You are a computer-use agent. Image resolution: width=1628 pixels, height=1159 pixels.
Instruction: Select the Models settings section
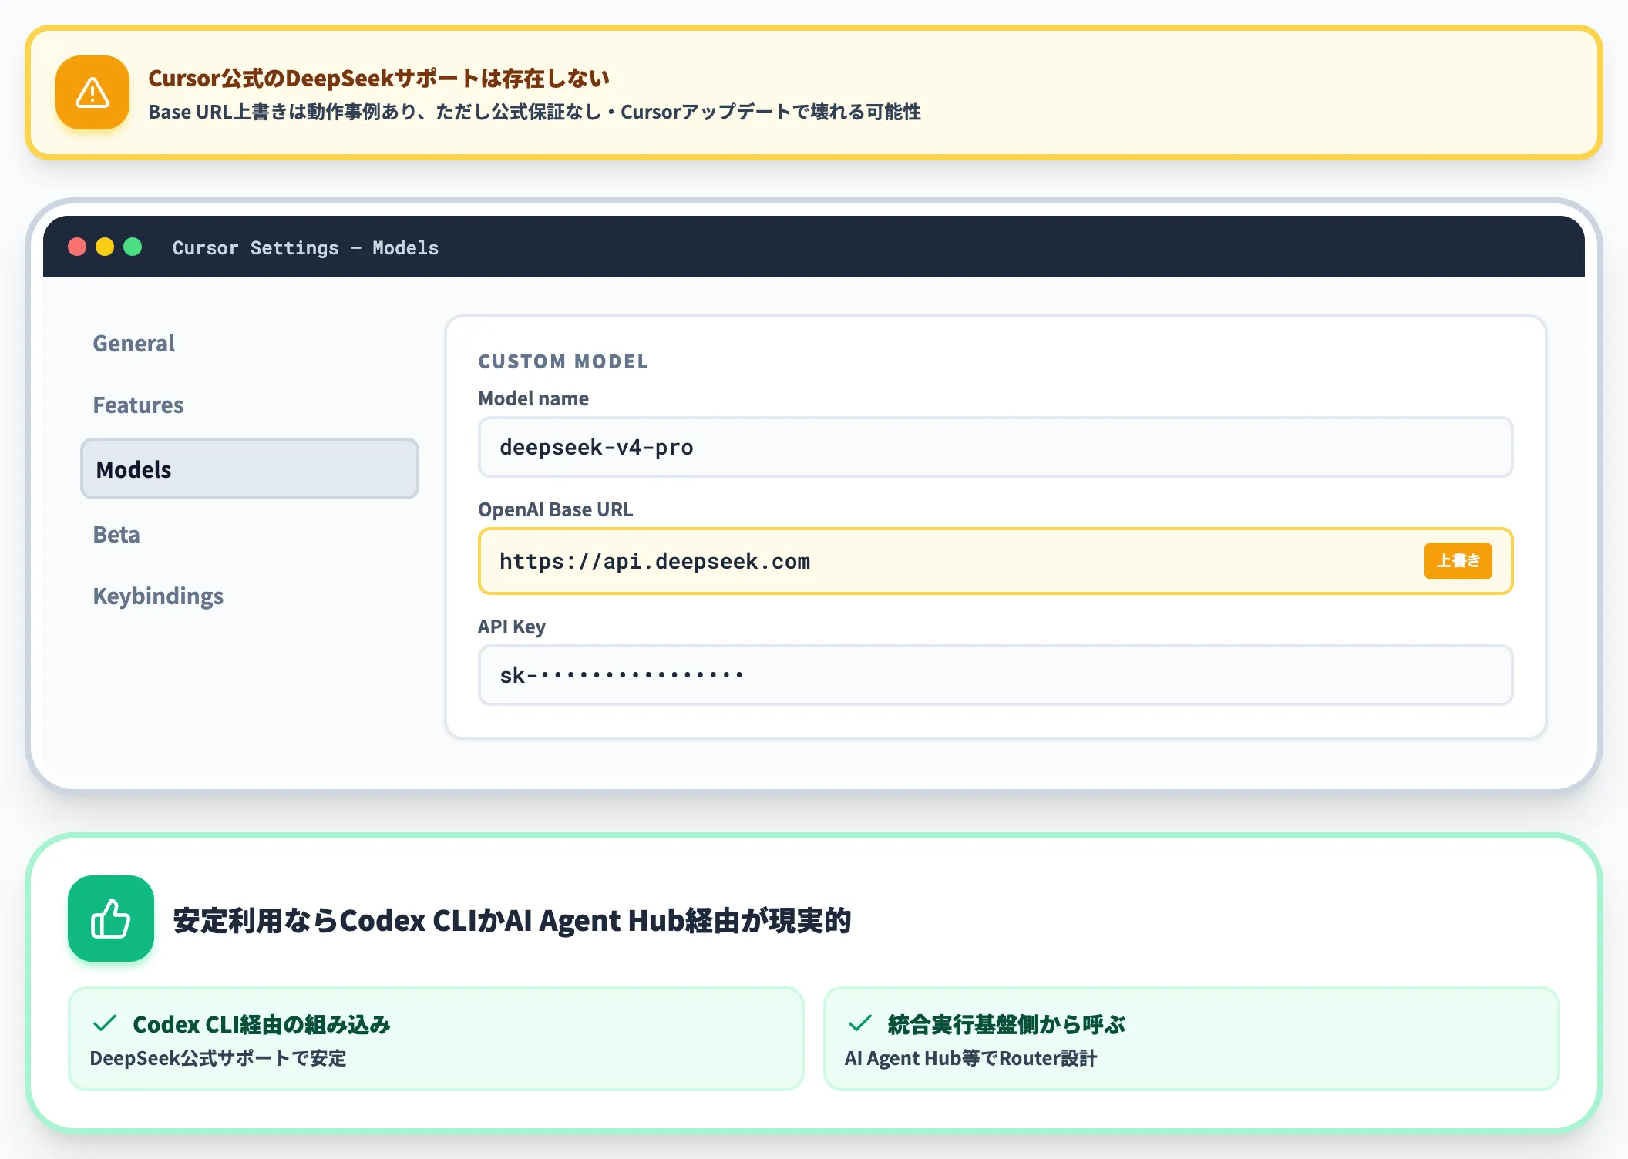click(250, 469)
